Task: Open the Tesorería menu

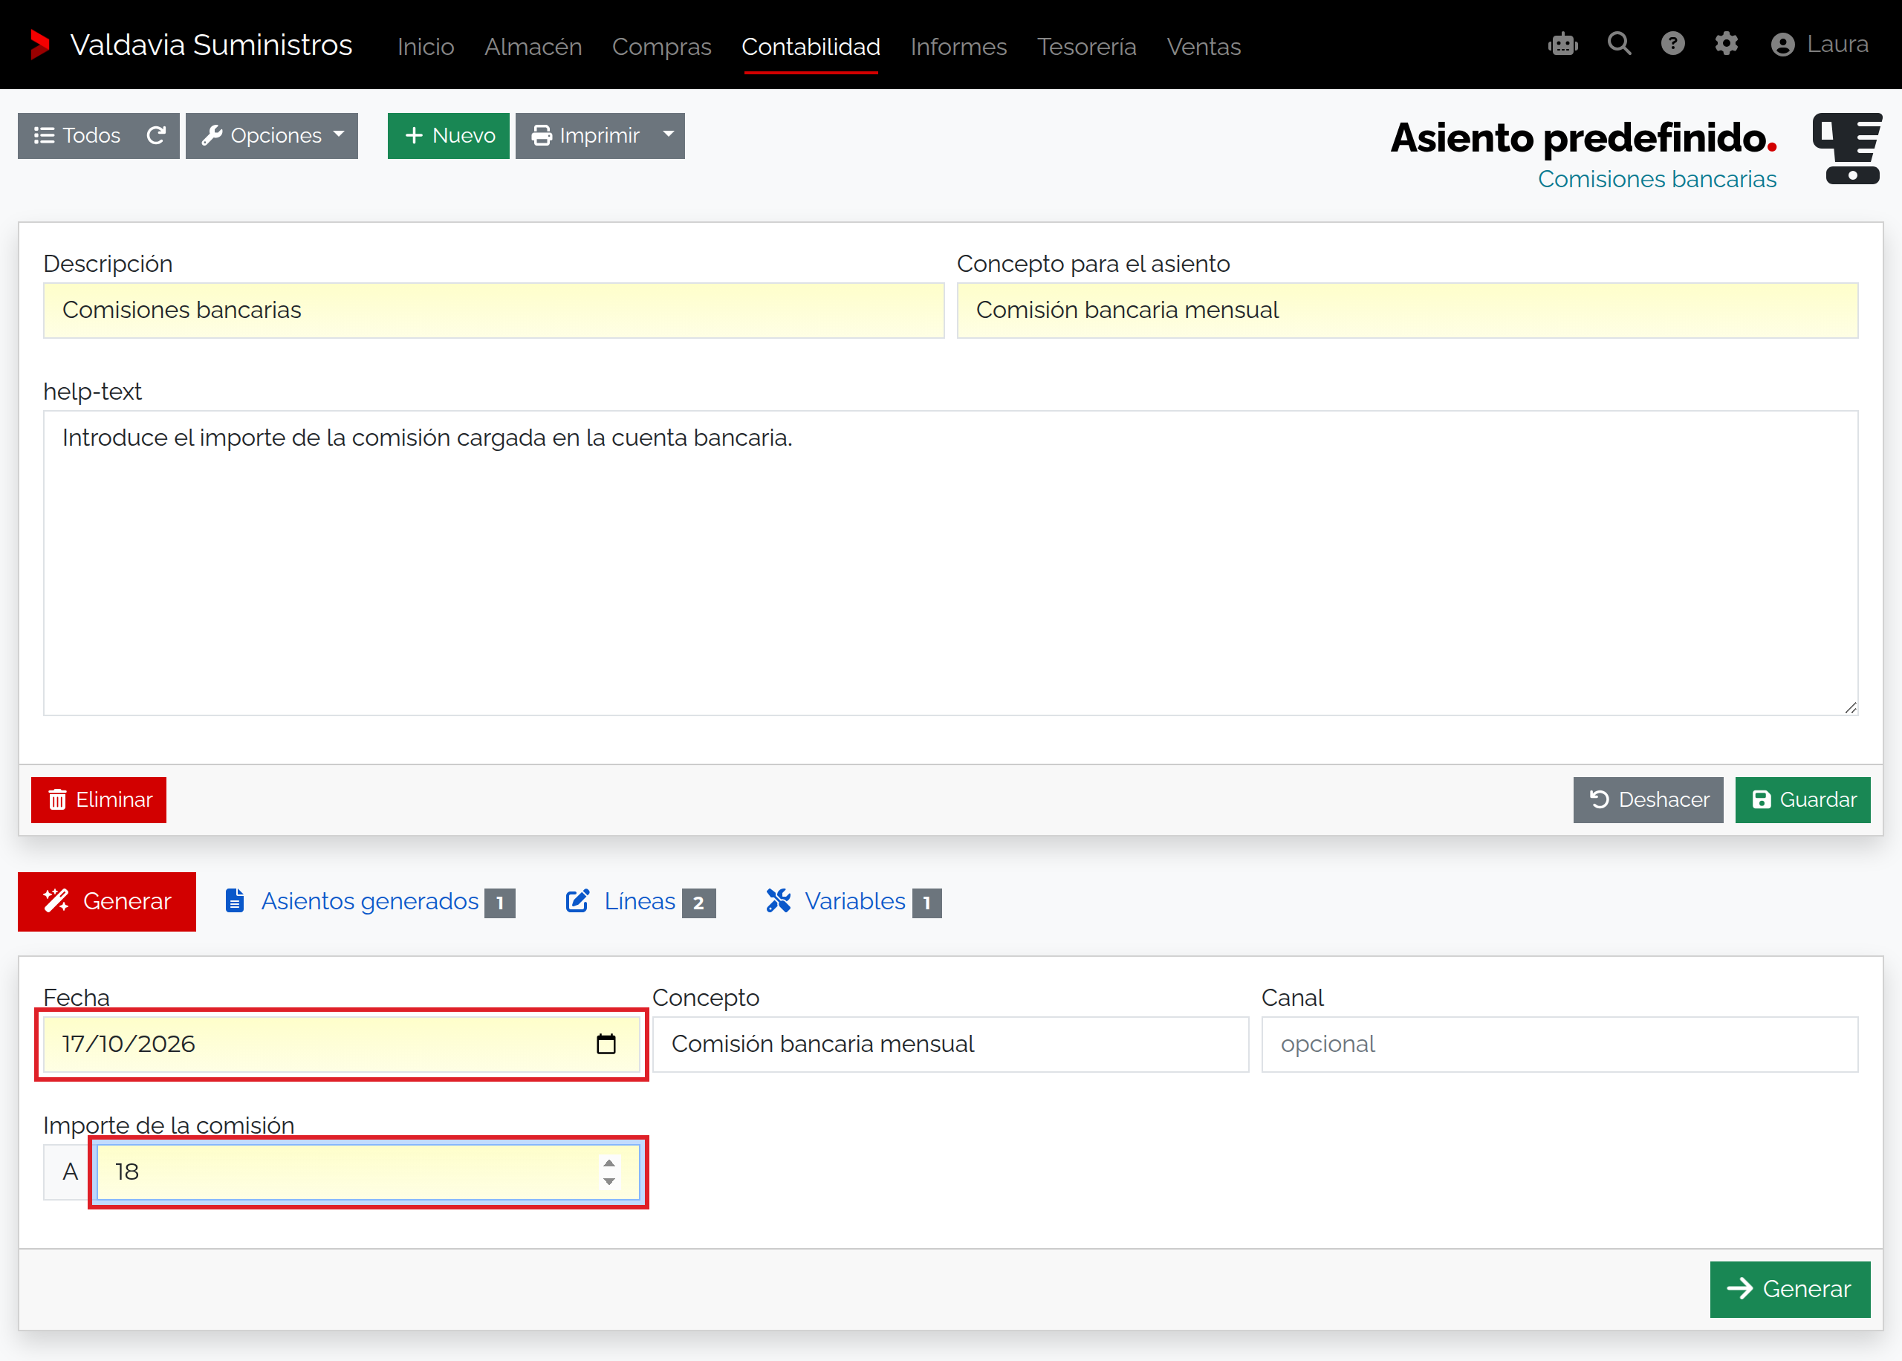Action: (1087, 46)
